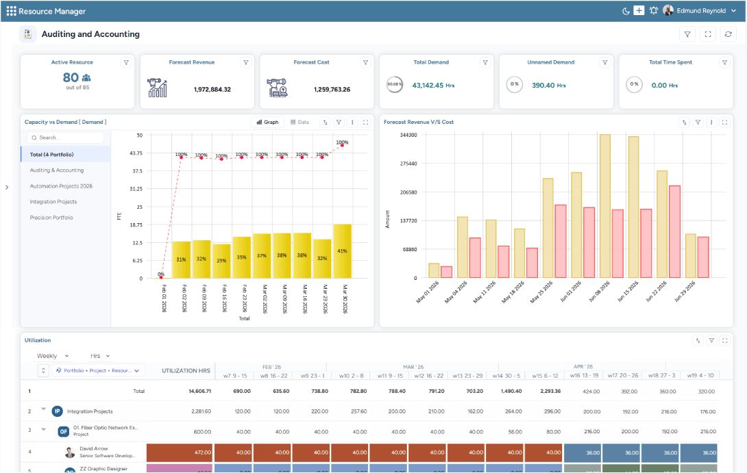747x473 pixels.
Task: Open the Weekly period dropdown
Action: (53, 356)
